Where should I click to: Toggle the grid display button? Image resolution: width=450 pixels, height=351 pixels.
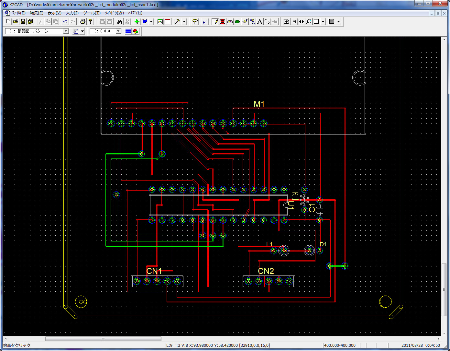(x=332, y=22)
